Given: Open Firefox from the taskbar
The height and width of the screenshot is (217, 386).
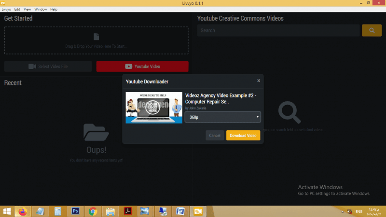Looking at the screenshot, I should 23,211.
